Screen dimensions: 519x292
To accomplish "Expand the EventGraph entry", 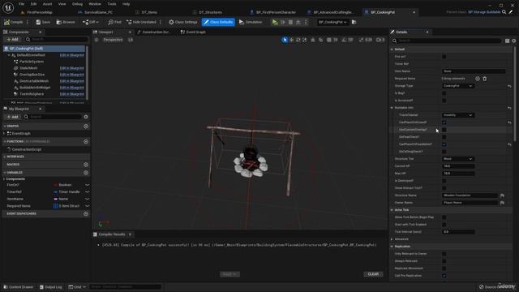I will pyautogui.click(x=4, y=133).
